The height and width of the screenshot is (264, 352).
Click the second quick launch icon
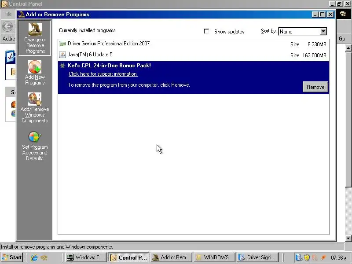click(x=44, y=257)
